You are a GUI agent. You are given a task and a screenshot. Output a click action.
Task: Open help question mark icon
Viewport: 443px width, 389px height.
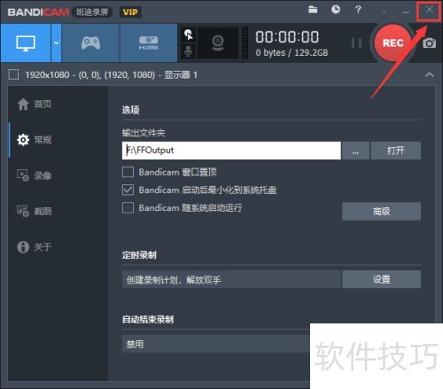point(358,10)
